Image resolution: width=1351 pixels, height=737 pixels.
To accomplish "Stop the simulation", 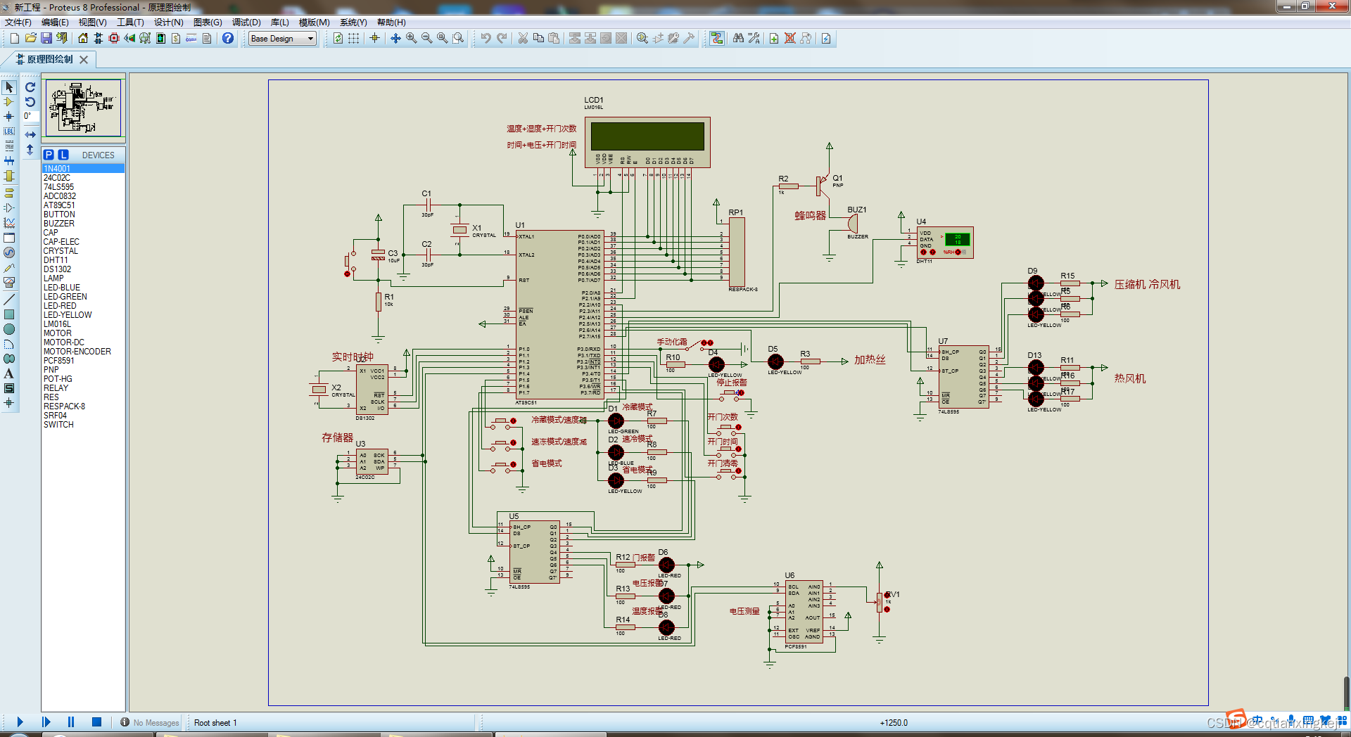I will [97, 722].
